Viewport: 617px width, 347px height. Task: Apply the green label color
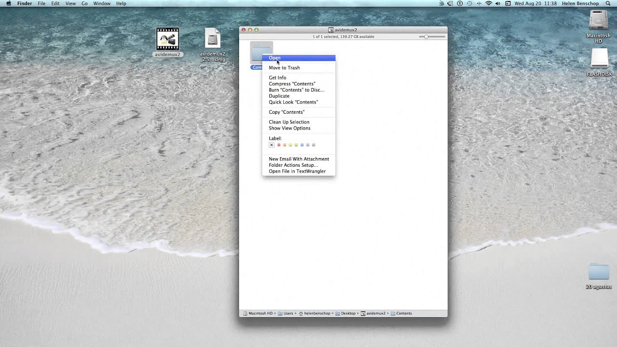(x=296, y=145)
